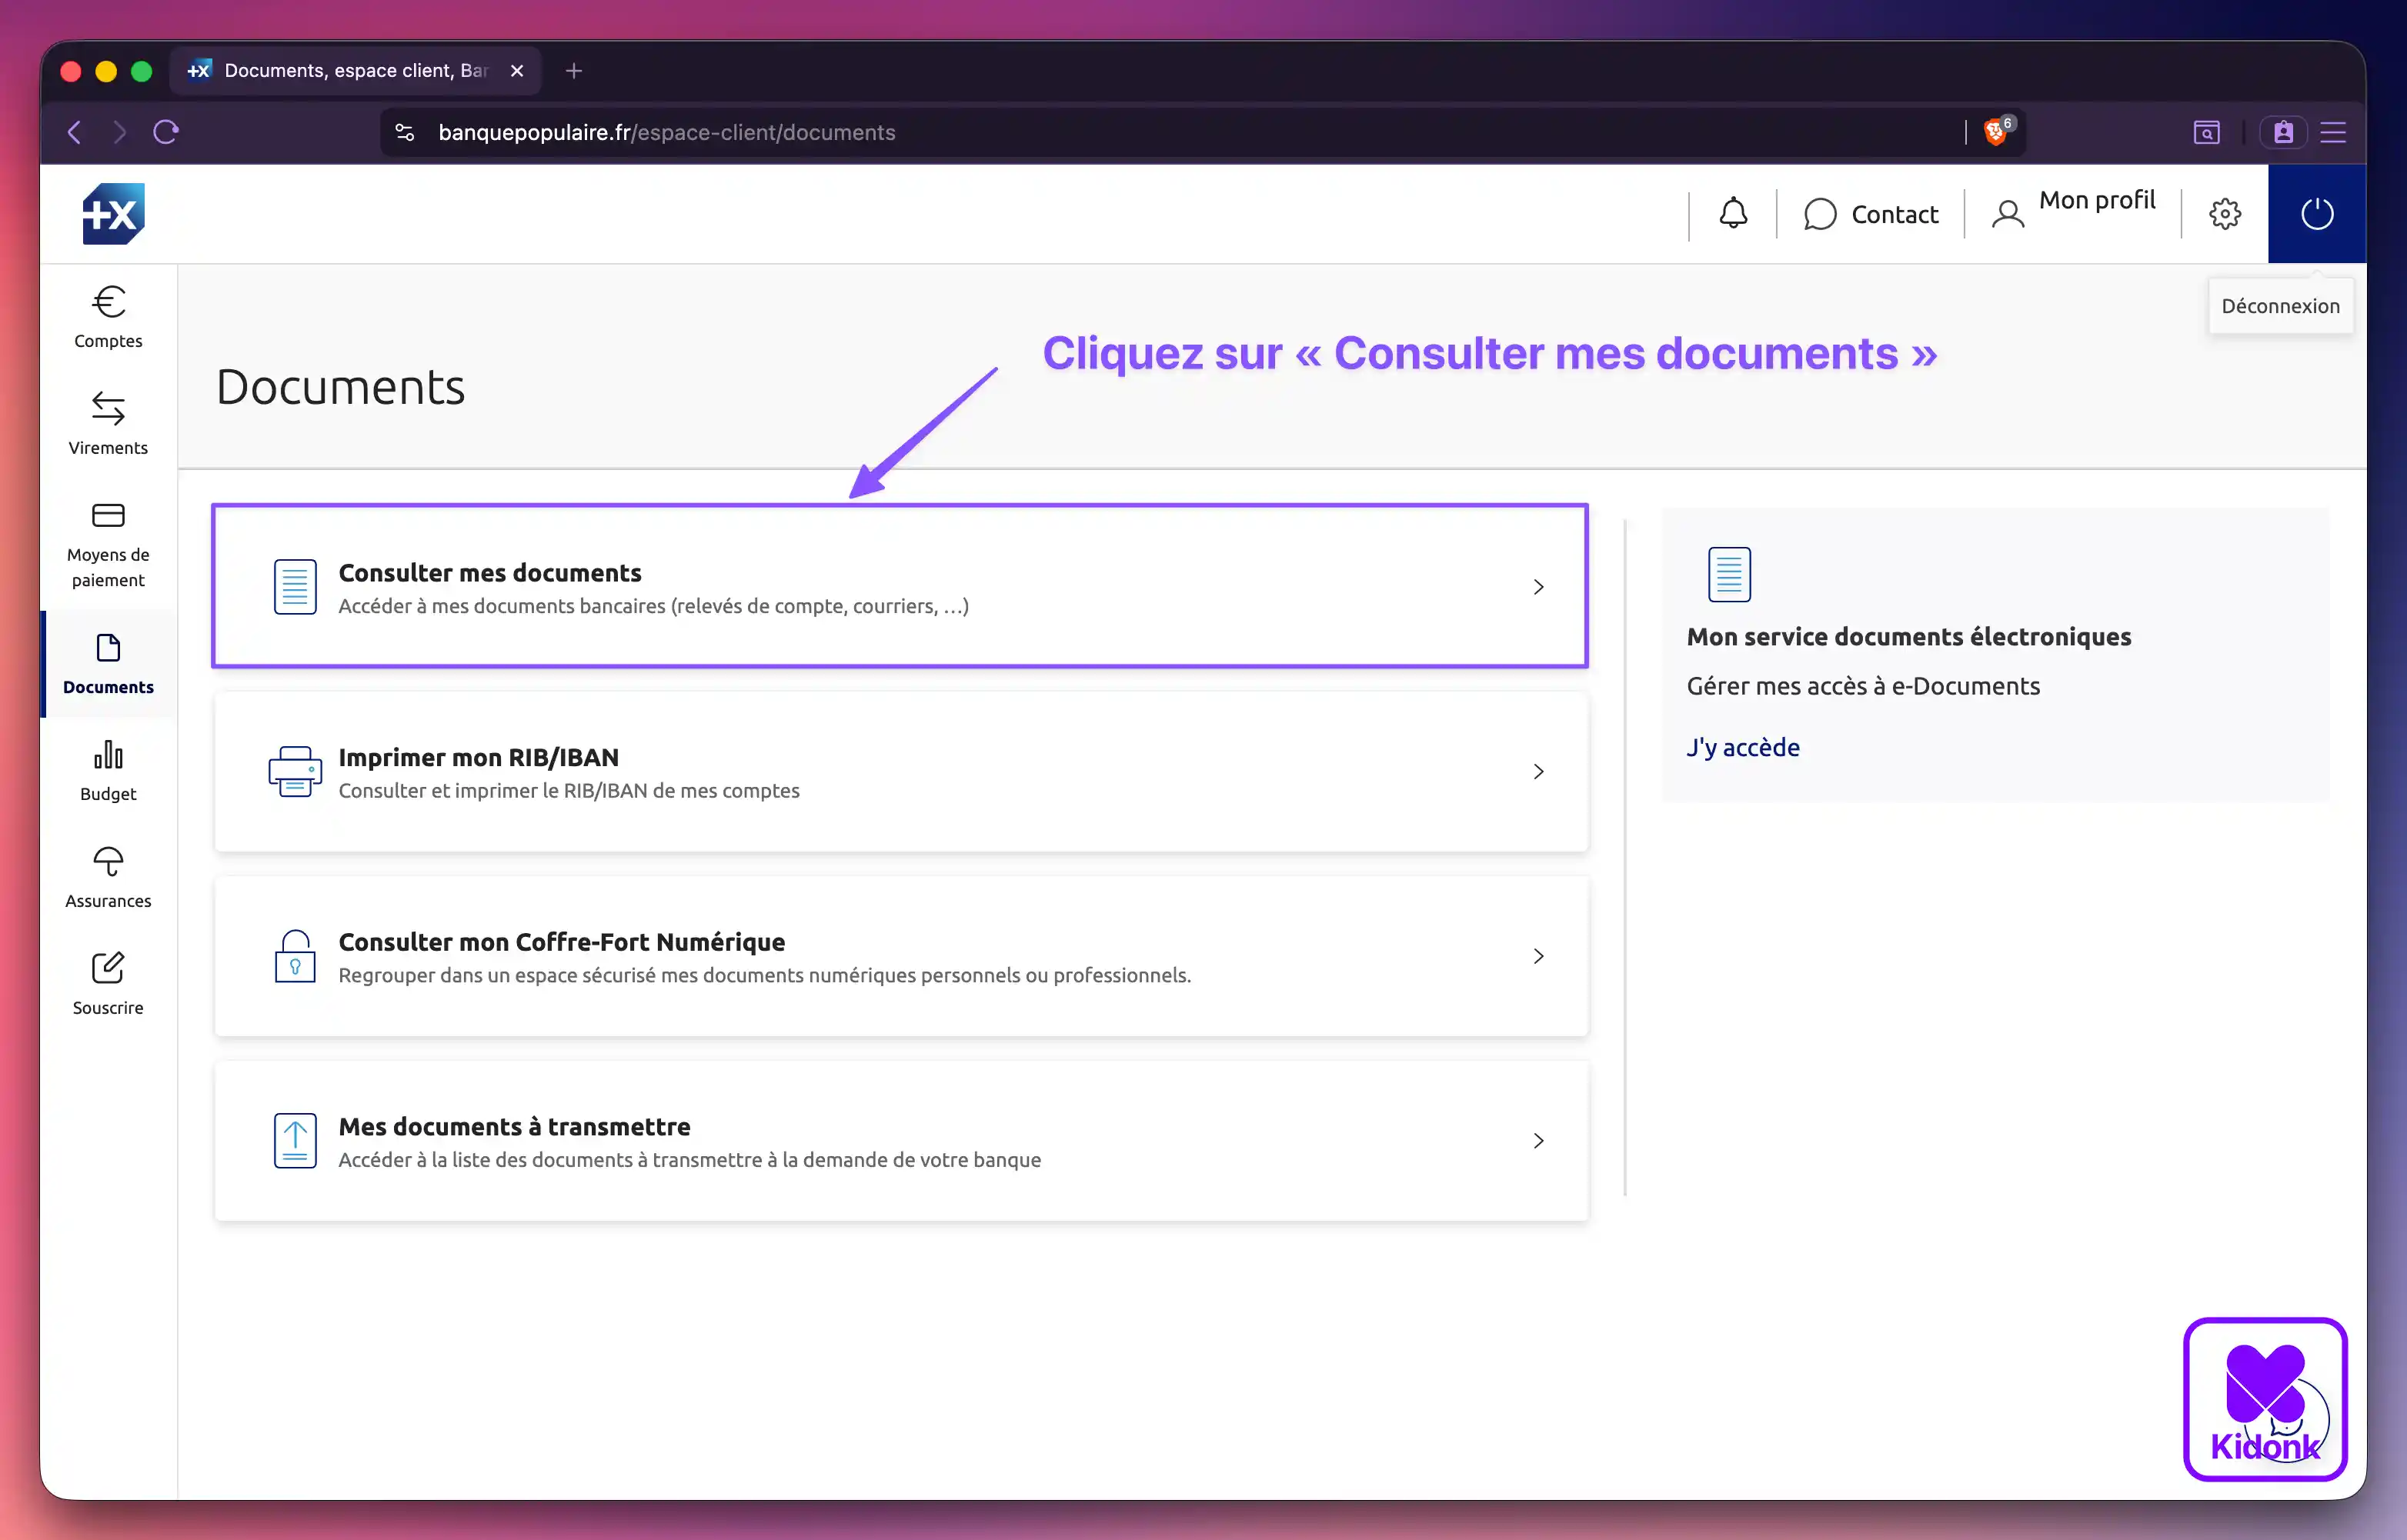Click document icon of Consulter mes documents
Screen dimensions: 2407x1540
pyautogui.click(x=295, y=587)
